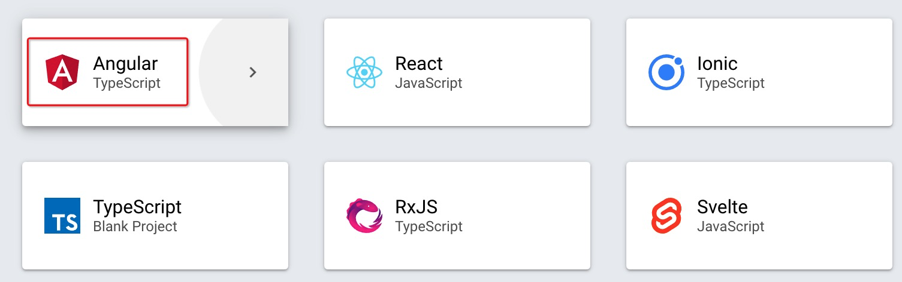Click the Svelte orange logo icon
The height and width of the screenshot is (282, 902).
(x=666, y=216)
